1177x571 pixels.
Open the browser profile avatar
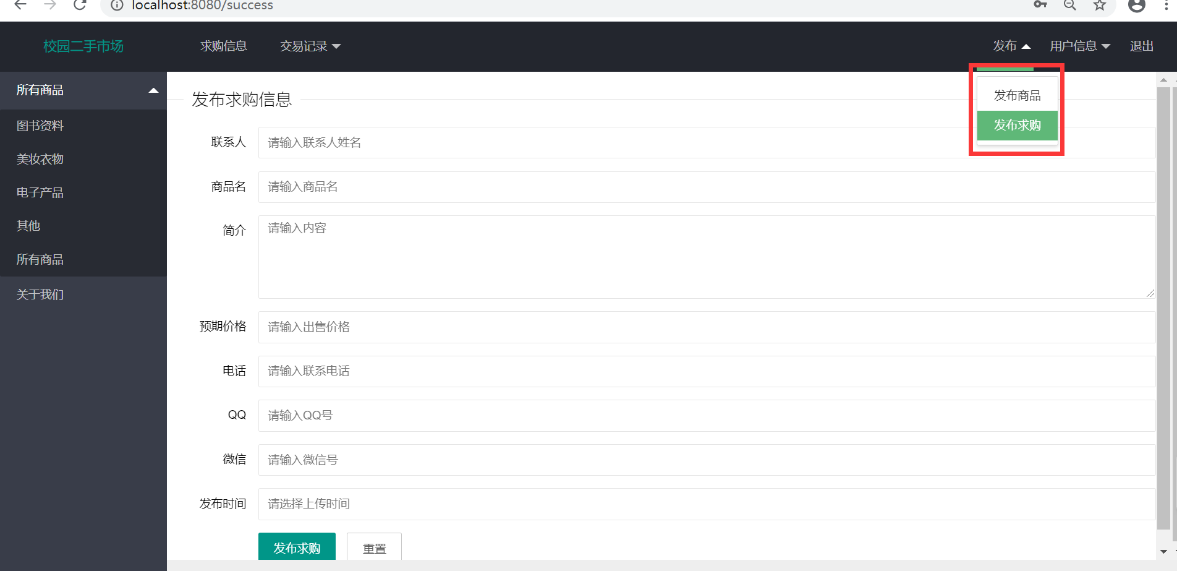1137,5
